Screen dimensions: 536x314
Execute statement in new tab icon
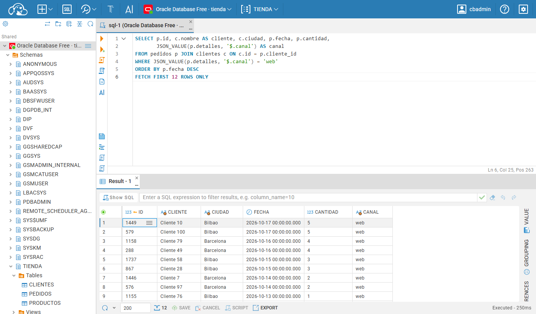pos(102,49)
